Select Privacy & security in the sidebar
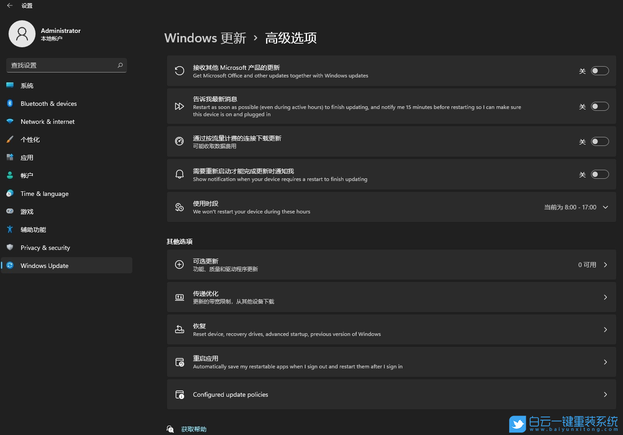 pos(45,247)
